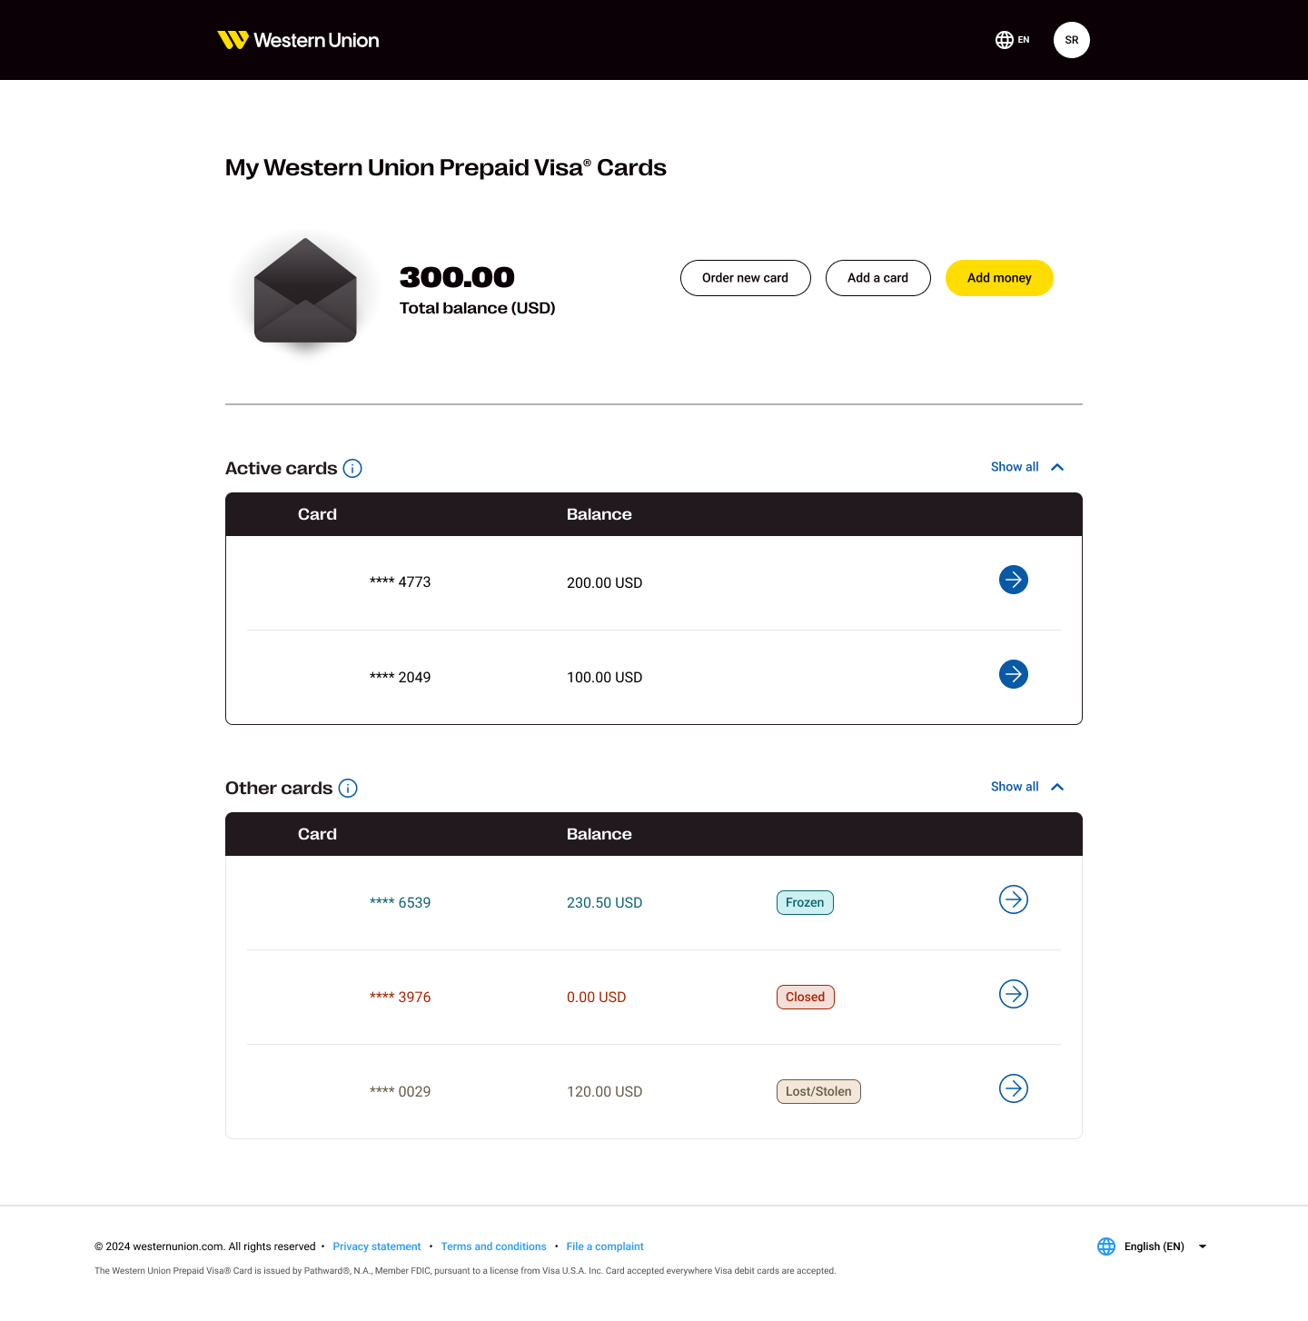This screenshot has height=1321, width=1308.
Task: Click the 0.00 USD balance
Action: pos(597,998)
